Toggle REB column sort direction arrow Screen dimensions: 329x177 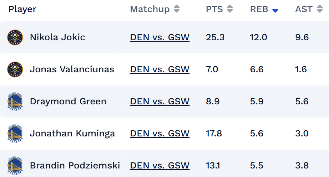pyautogui.click(x=275, y=11)
